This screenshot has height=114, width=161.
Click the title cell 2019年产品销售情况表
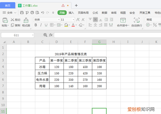point(71,54)
